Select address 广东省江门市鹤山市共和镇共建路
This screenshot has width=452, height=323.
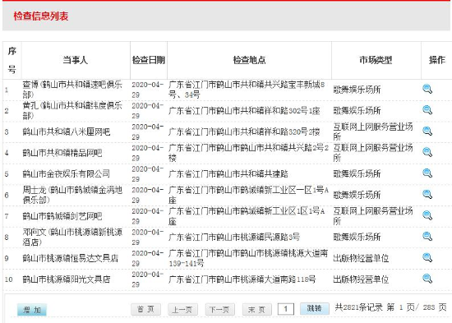[x=228, y=174]
